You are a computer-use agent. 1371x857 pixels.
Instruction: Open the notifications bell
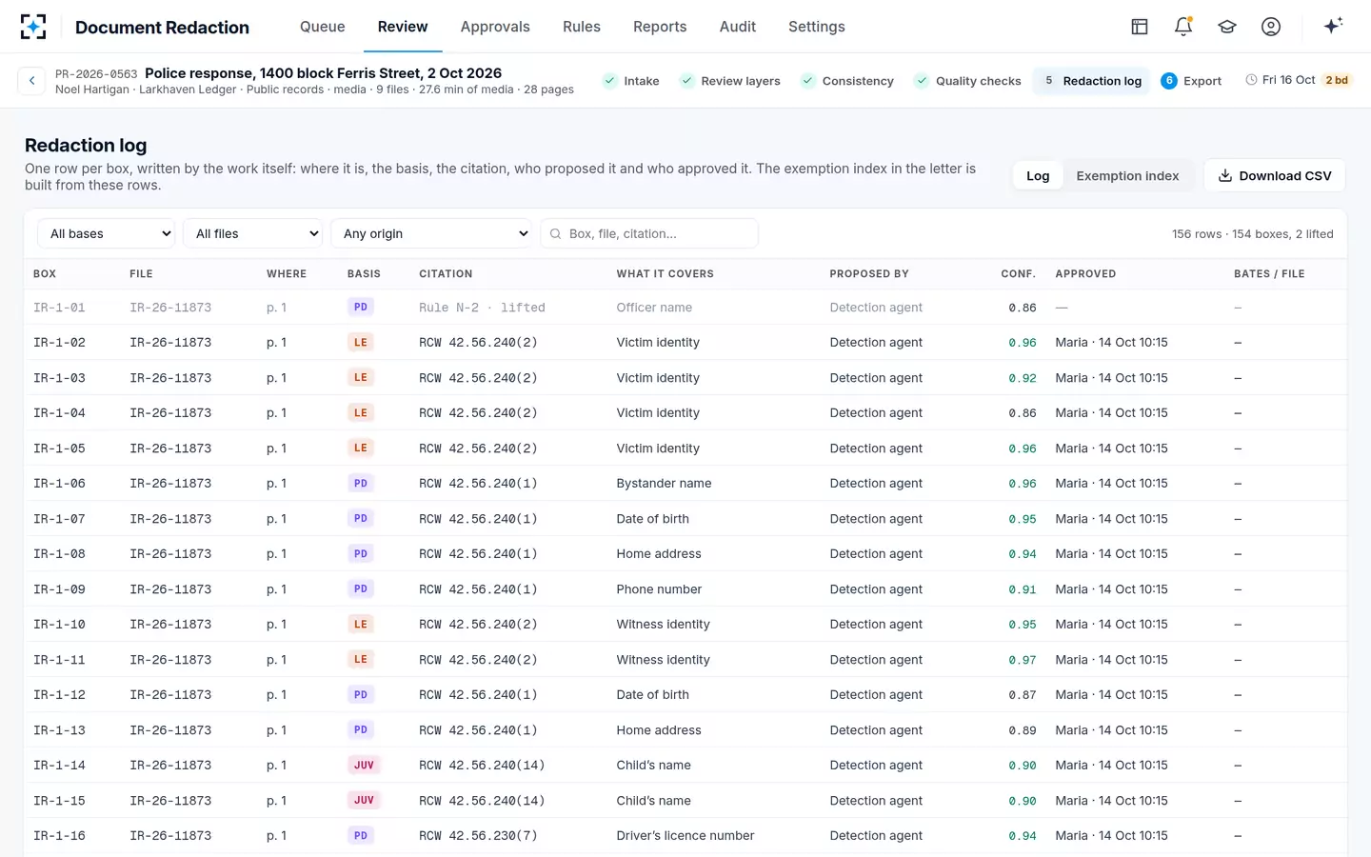(x=1183, y=27)
